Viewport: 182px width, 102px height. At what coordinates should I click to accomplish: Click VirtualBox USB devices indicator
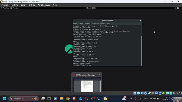click(x=149, y=93)
